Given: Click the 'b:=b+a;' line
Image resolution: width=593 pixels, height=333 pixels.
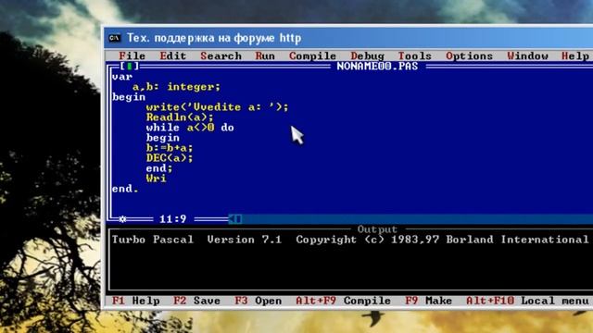Looking at the screenshot, I should tap(170, 148).
